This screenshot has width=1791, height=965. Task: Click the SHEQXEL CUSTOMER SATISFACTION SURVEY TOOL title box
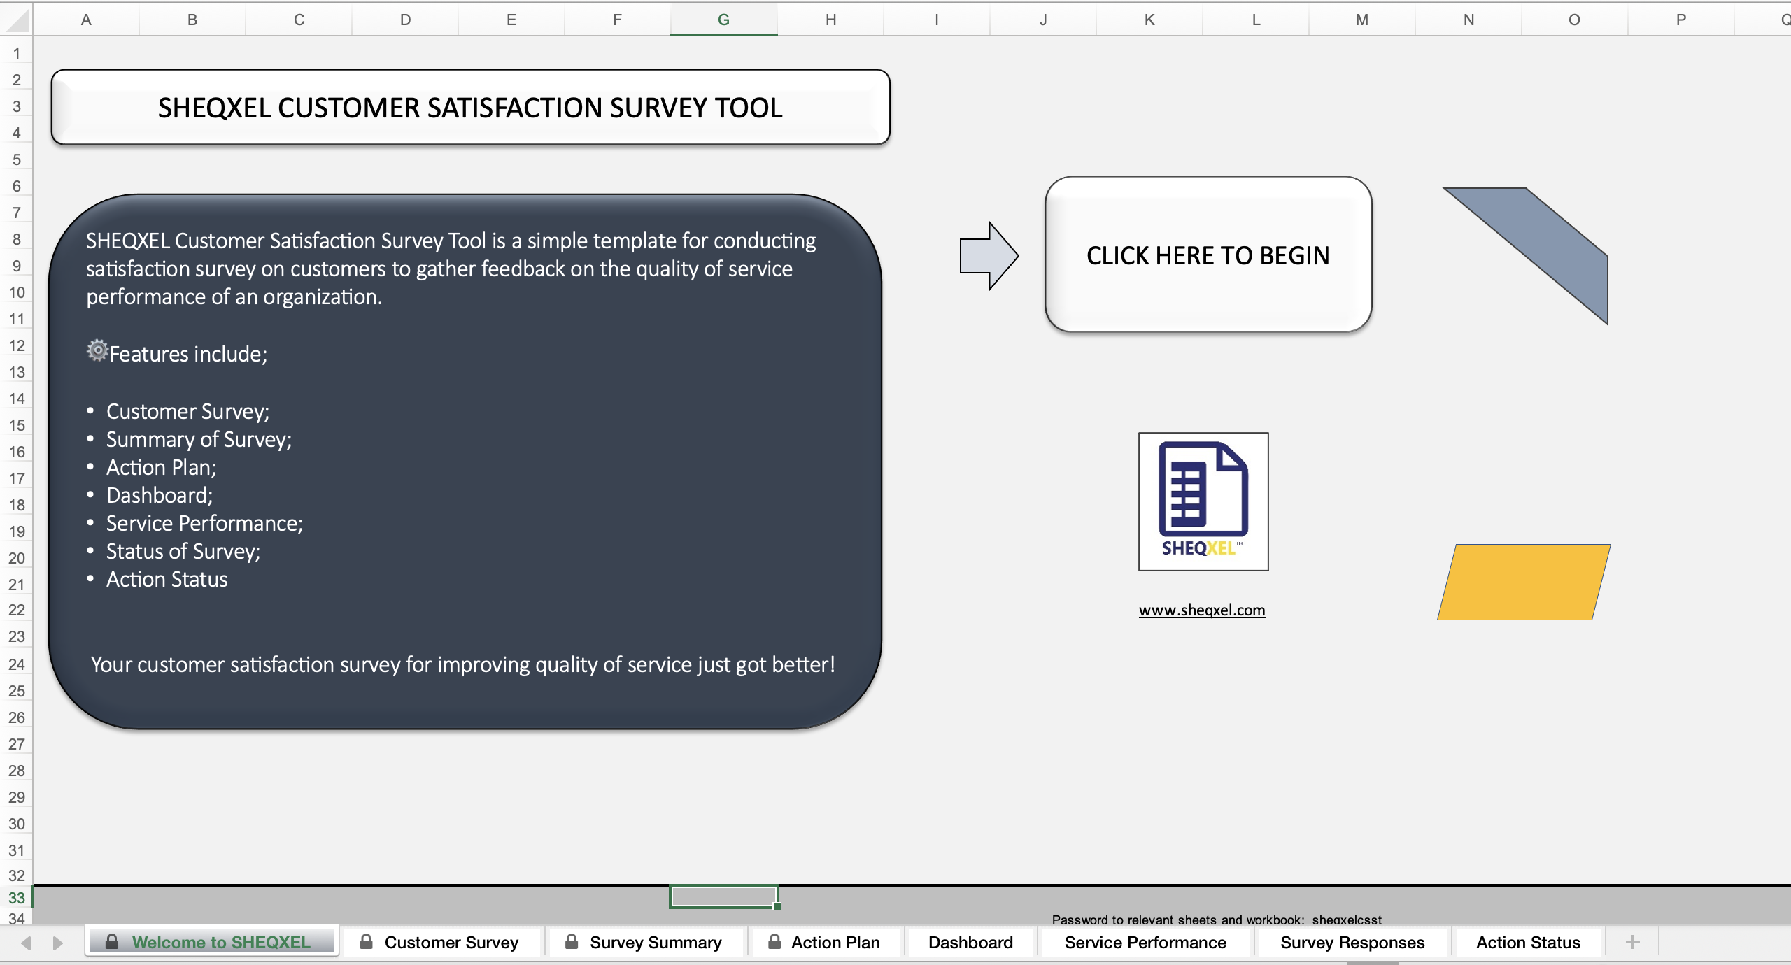click(x=470, y=108)
